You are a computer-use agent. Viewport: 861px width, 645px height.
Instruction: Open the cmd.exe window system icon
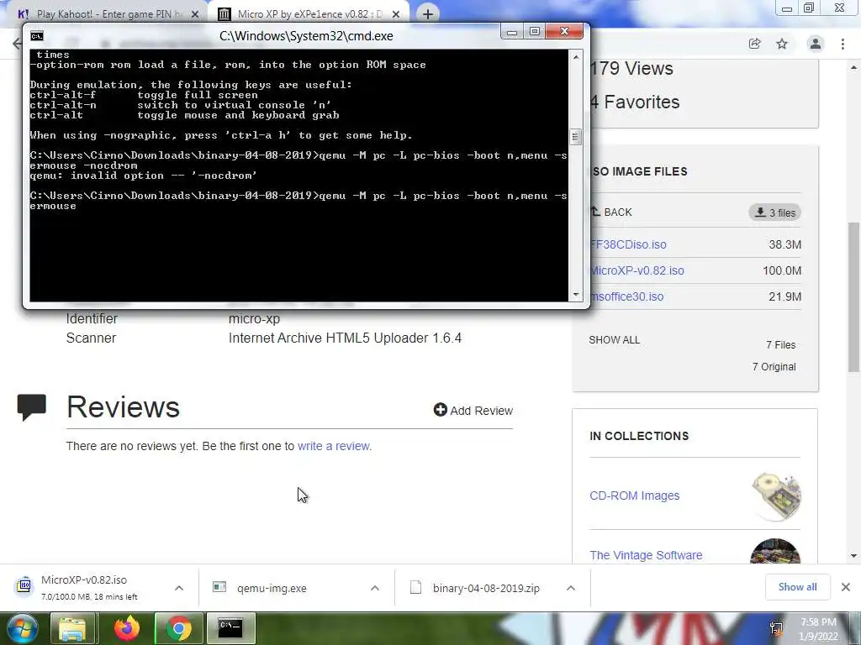pos(37,36)
